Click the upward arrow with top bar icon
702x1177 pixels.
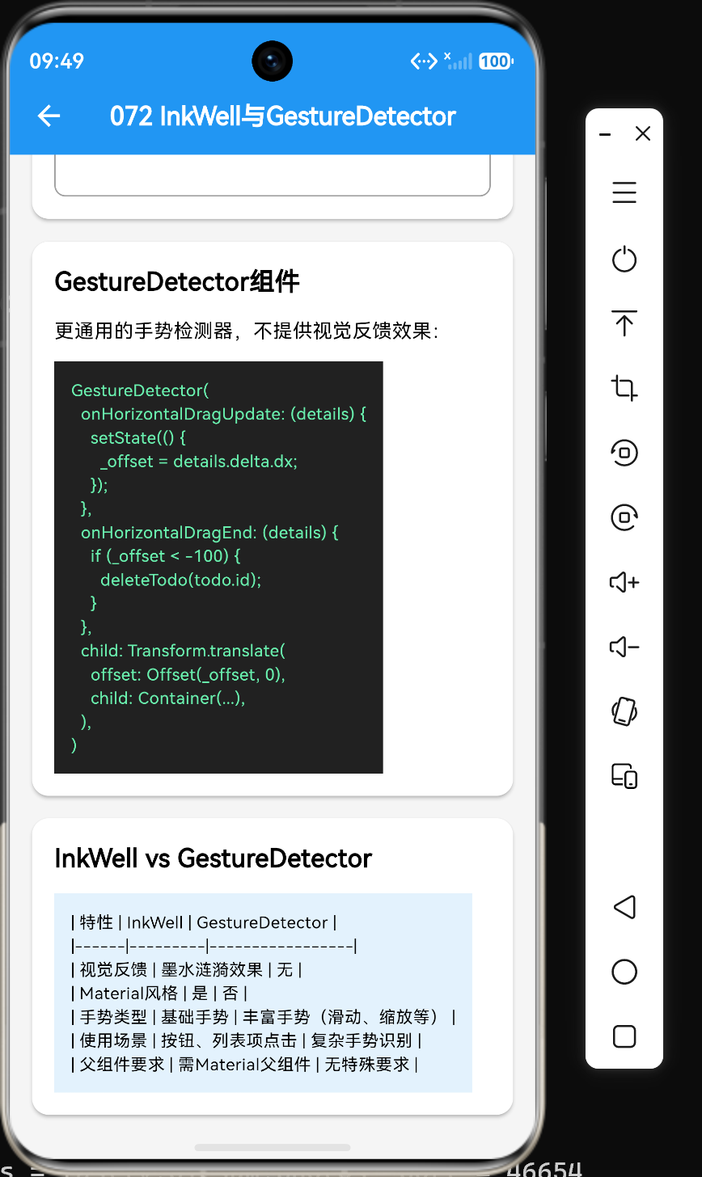tap(624, 323)
